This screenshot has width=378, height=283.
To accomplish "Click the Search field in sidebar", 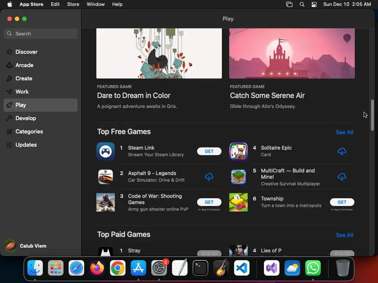I will click(x=41, y=34).
